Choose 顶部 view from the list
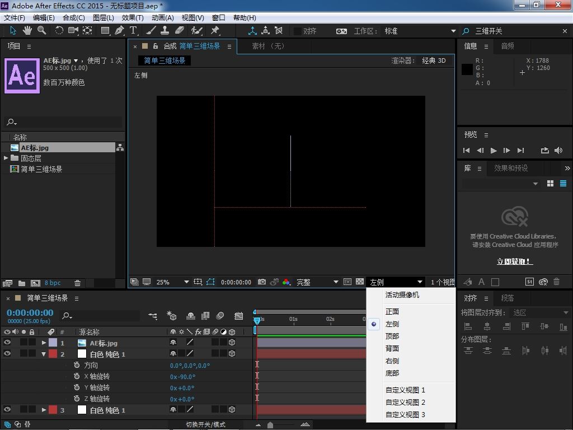The width and height of the screenshot is (573, 430). 392,336
